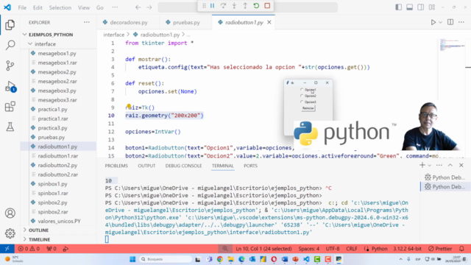Change encoding via UTF-8 status item
471x265 pixels.
(333, 249)
